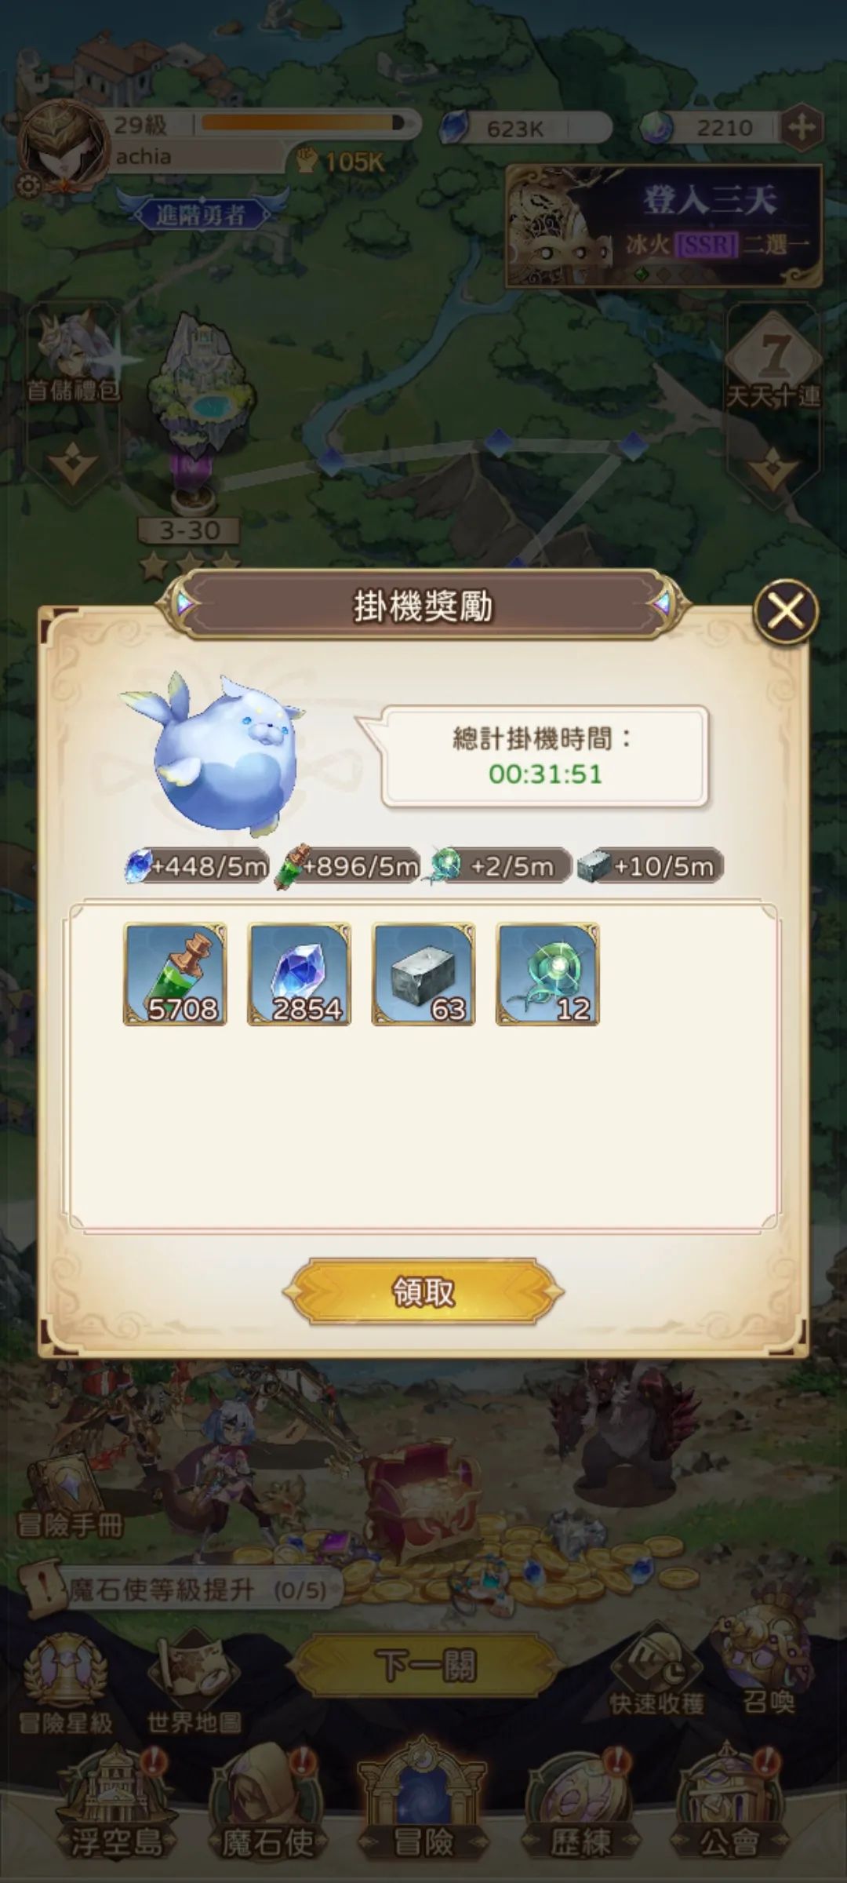Claim idle rewards with 領取 button
The height and width of the screenshot is (1883, 847).
click(x=423, y=1291)
